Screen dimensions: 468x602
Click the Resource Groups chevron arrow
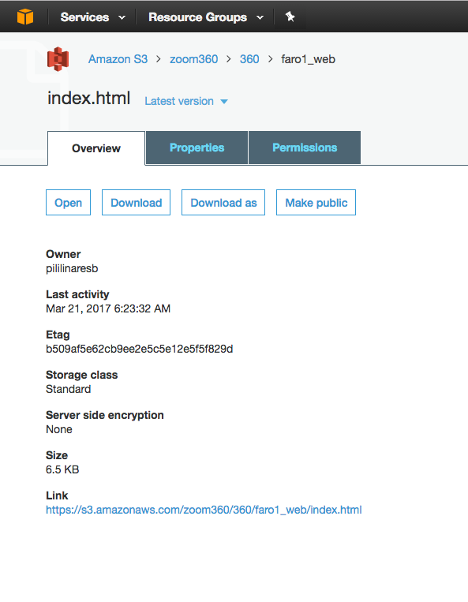(260, 17)
